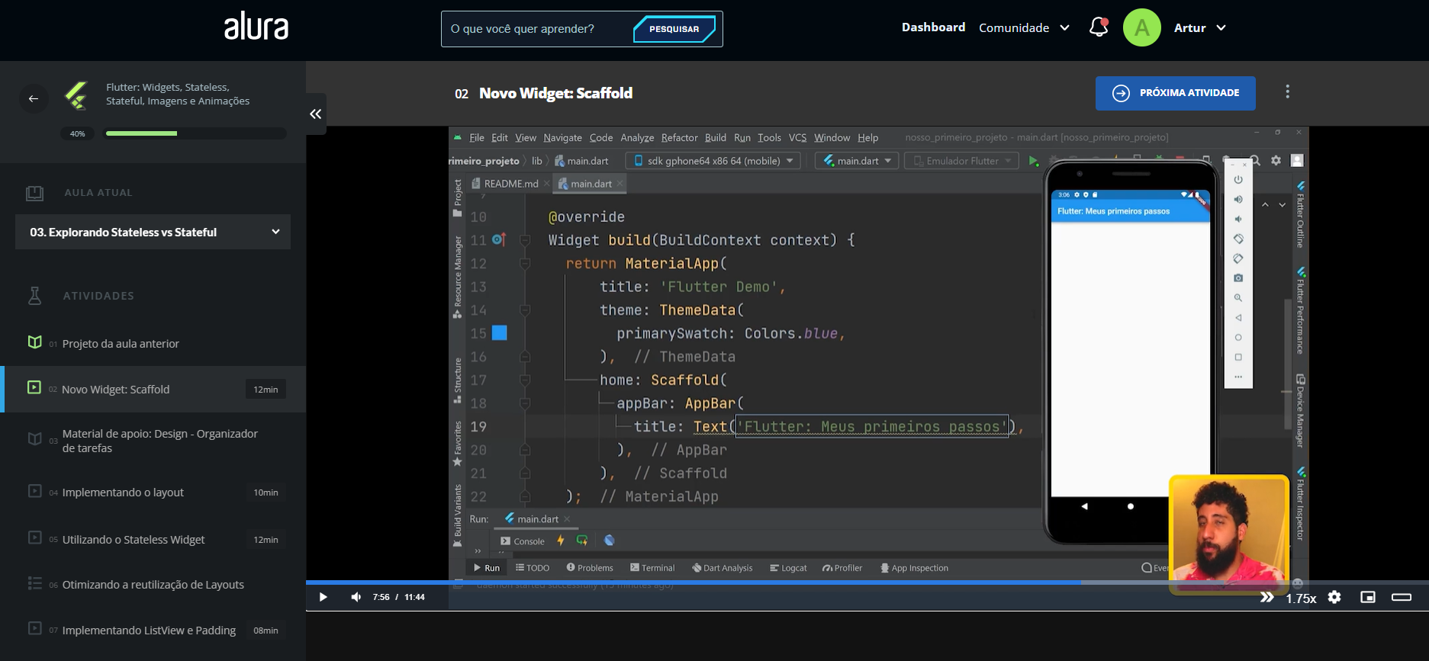The width and height of the screenshot is (1429, 661).
Task: Click the Android Studio toolbar settings gear
Action: point(1276,160)
